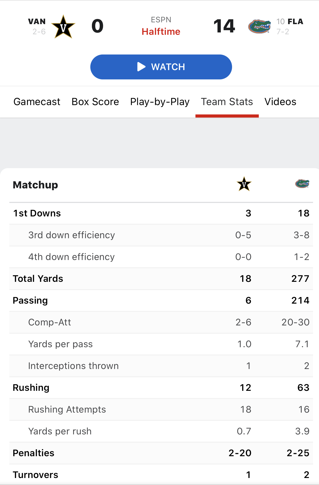Select Gators icon in Matchup table
Image resolution: width=319 pixels, height=485 pixels.
[302, 184]
